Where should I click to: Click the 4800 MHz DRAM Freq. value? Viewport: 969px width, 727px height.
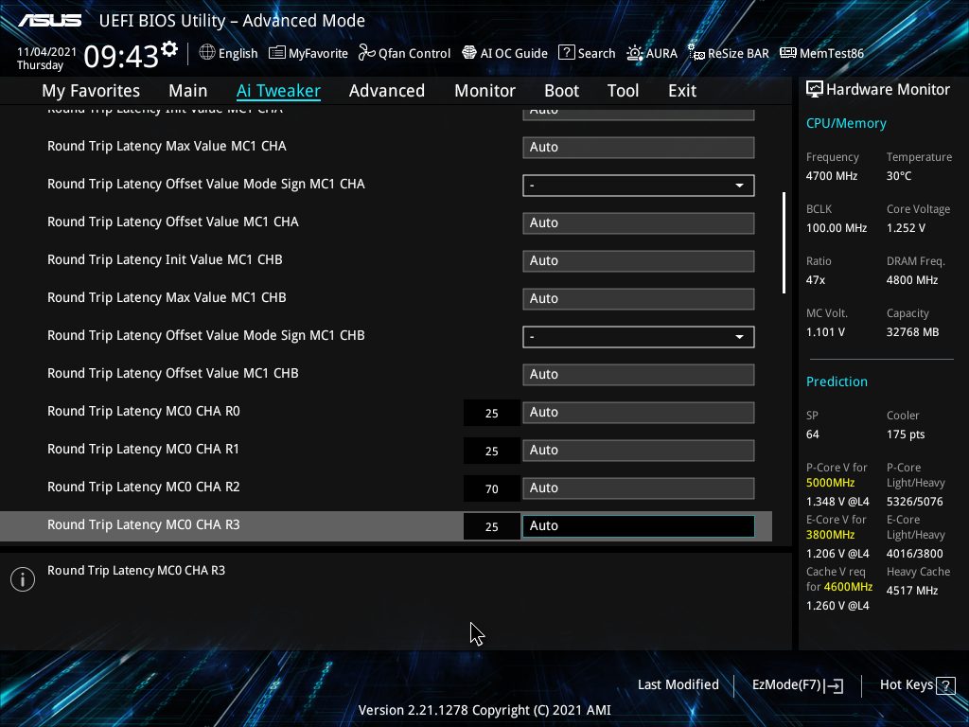(x=912, y=280)
